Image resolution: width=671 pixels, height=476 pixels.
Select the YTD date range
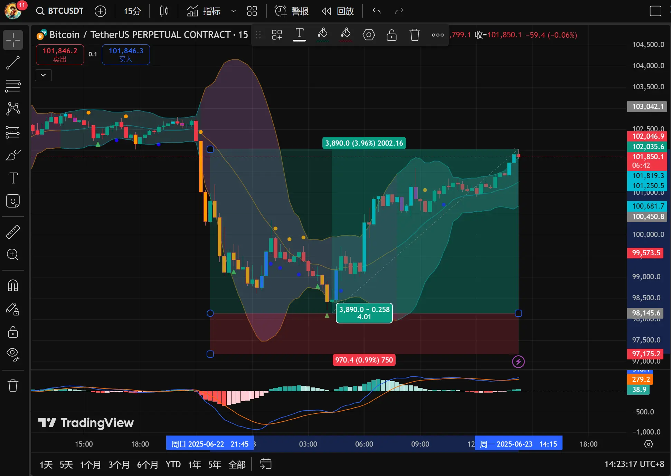(x=173, y=464)
